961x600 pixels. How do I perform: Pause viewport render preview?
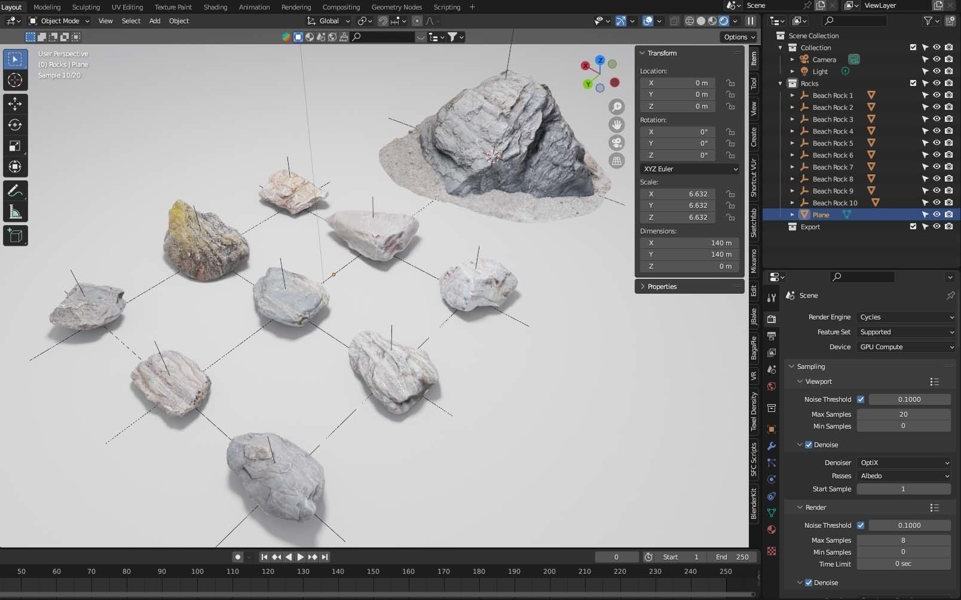click(x=751, y=21)
